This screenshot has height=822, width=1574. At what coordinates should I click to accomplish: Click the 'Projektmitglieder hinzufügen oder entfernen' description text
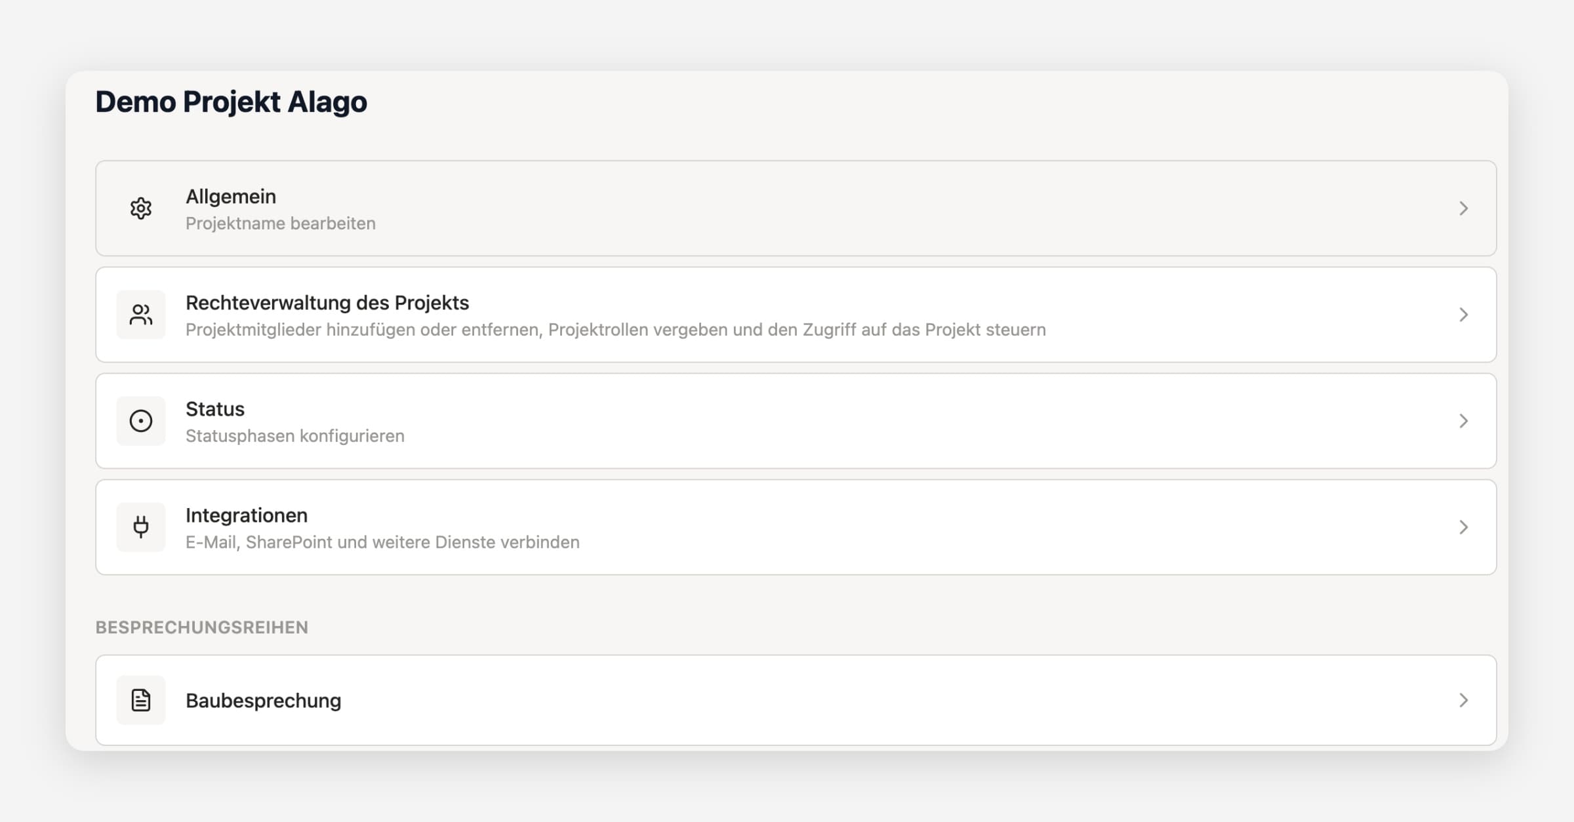pos(364,330)
